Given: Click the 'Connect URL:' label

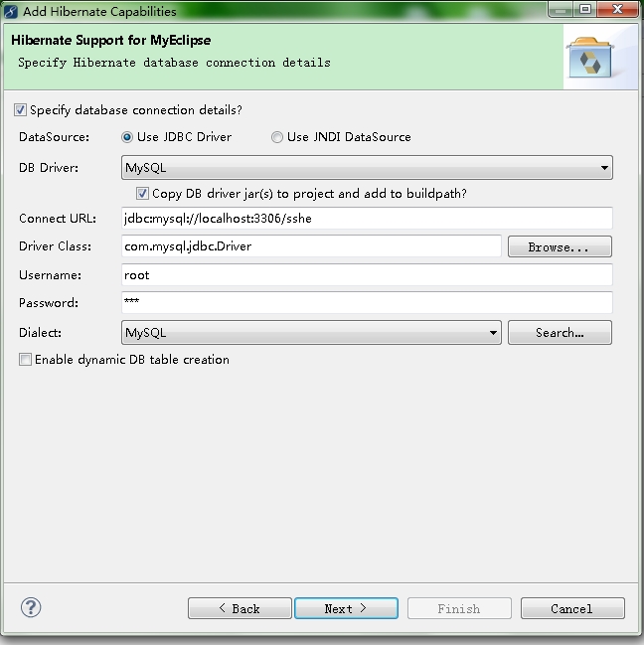Looking at the screenshot, I should coord(58,219).
